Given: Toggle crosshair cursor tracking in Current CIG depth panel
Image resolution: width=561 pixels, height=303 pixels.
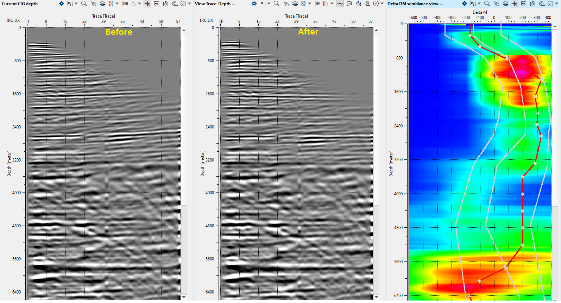Looking at the screenshot, I should (147, 4).
